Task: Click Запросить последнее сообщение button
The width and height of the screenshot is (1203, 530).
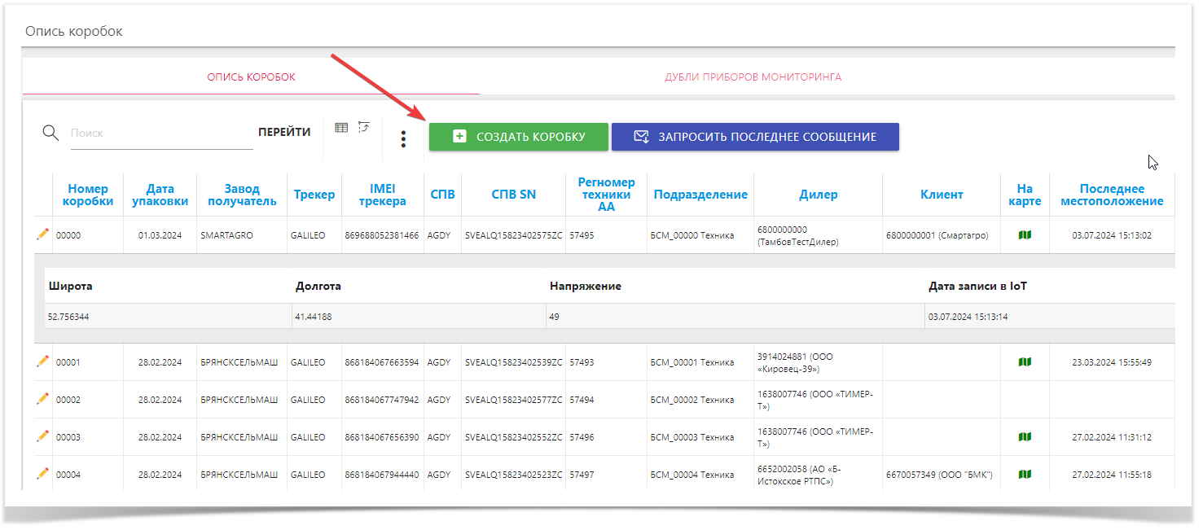Action: pos(755,137)
